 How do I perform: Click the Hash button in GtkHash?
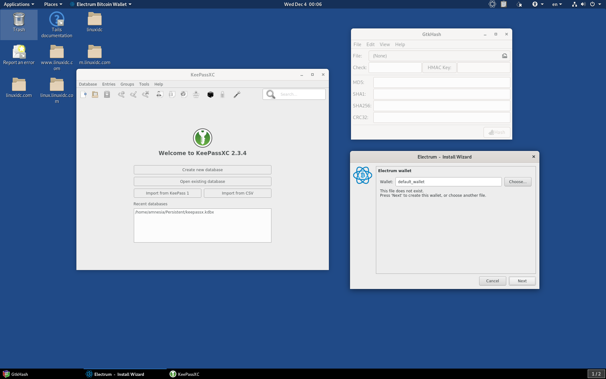(x=497, y=132)
